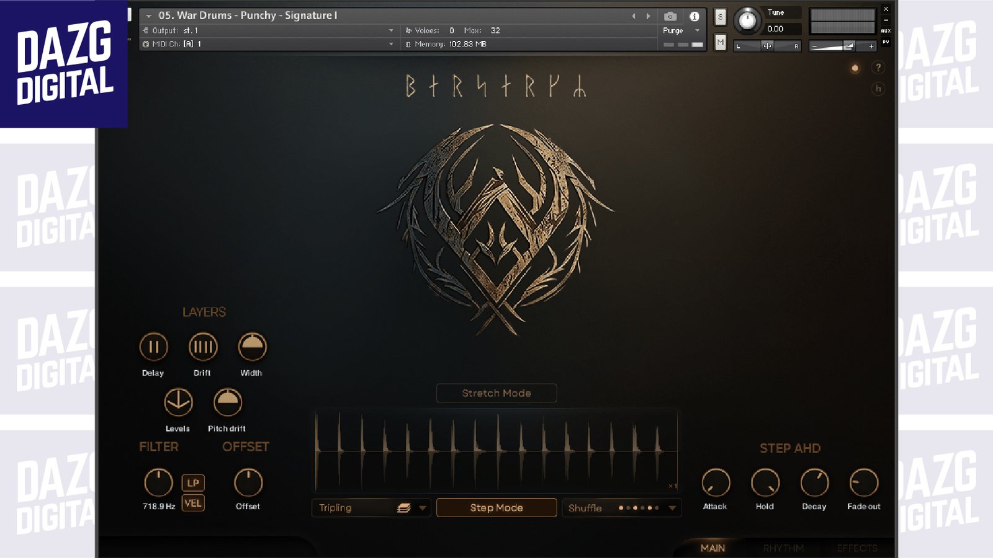Adjust the Pitch drift knob
Screen dimensions: 993x558
(x=227, y=402)
